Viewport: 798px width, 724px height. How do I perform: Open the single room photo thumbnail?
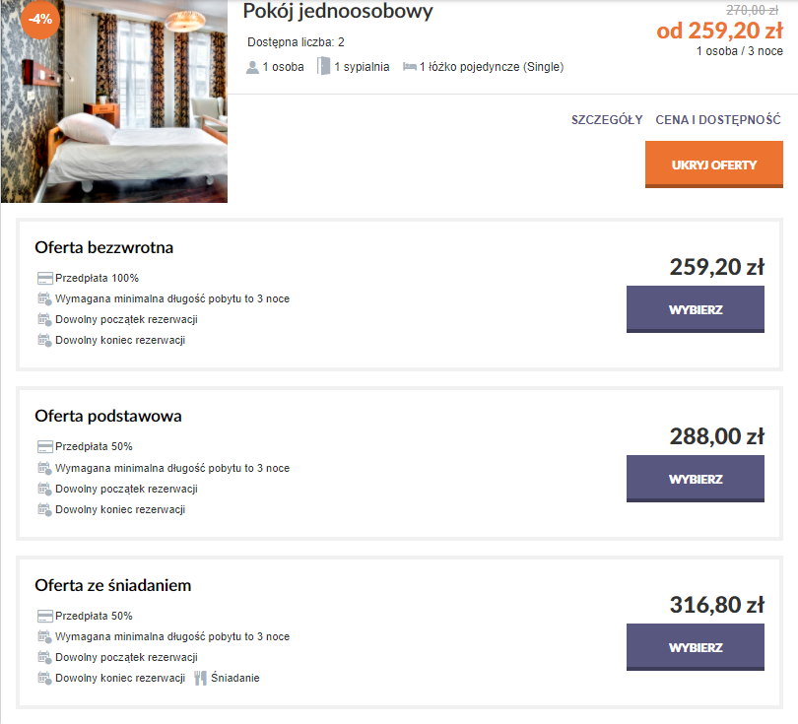113,103
